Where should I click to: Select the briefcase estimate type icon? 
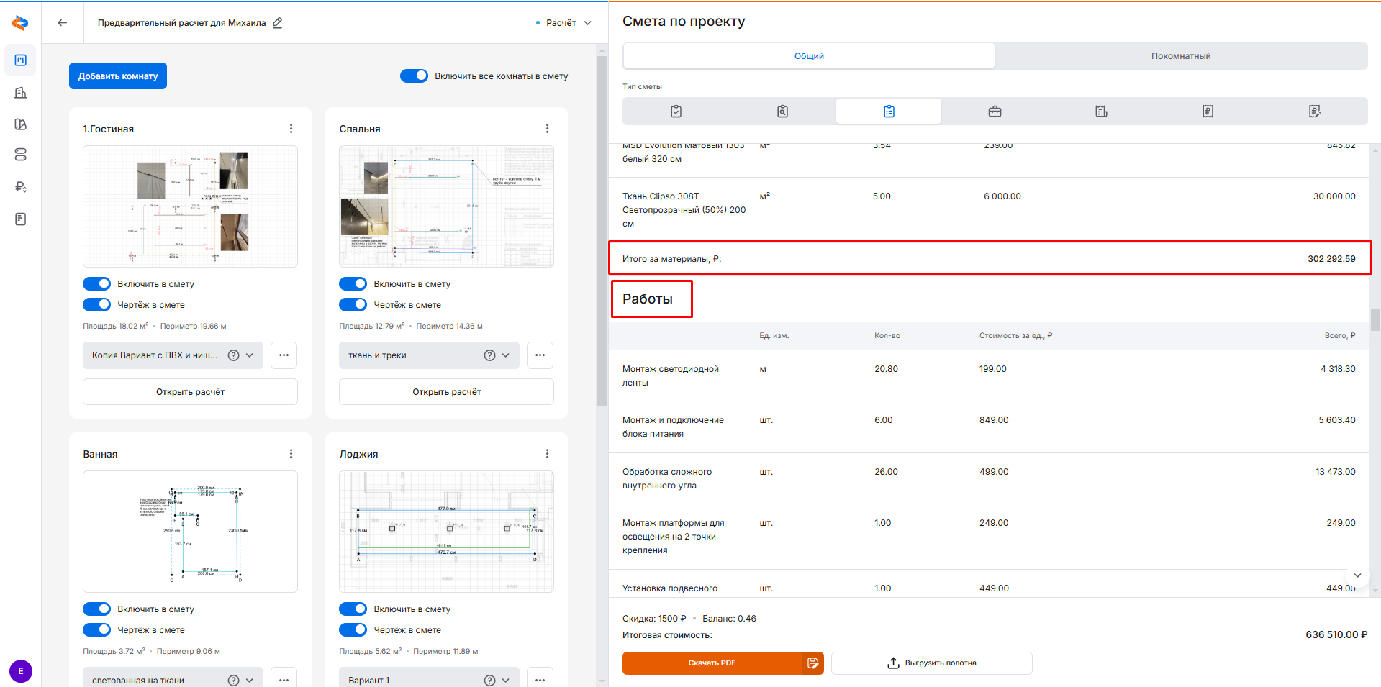click(x=995, y=112)
